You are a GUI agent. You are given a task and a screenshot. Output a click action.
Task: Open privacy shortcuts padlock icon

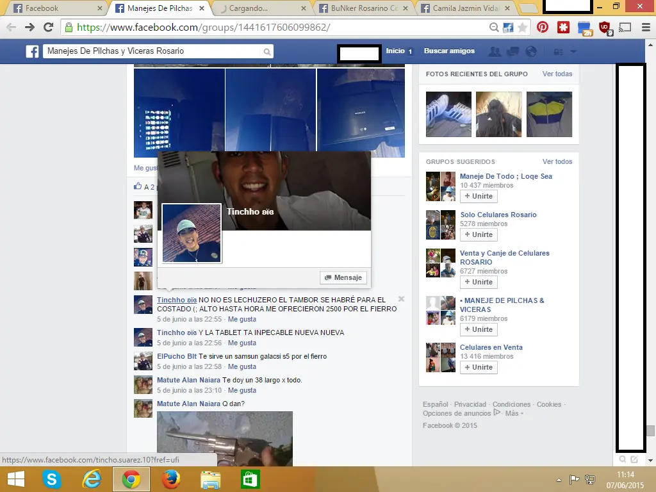pos(559,51)
